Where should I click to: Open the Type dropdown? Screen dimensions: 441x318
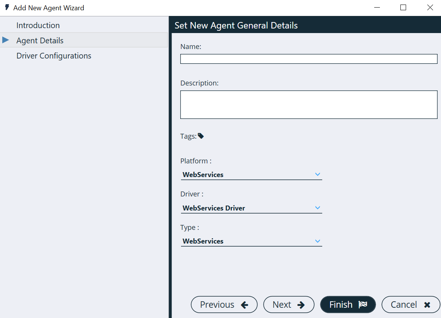(x=252, y=241)
